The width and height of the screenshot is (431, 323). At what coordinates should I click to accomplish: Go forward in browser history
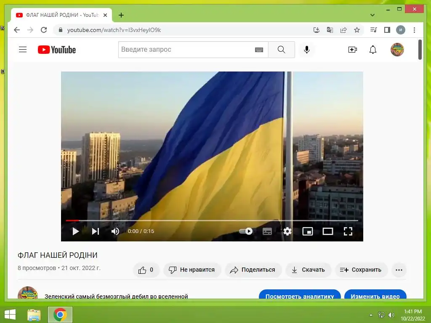pos(30,30)
